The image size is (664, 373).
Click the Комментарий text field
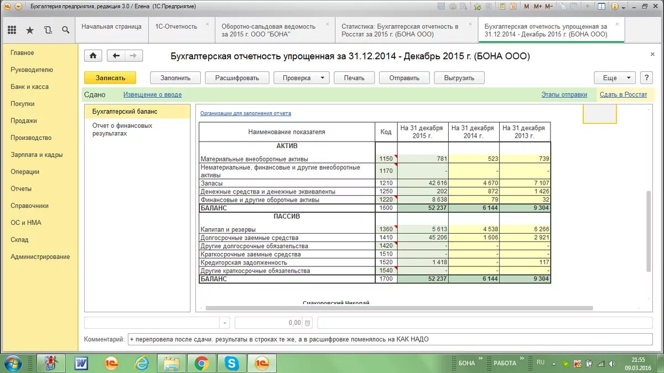click(390, 339)
